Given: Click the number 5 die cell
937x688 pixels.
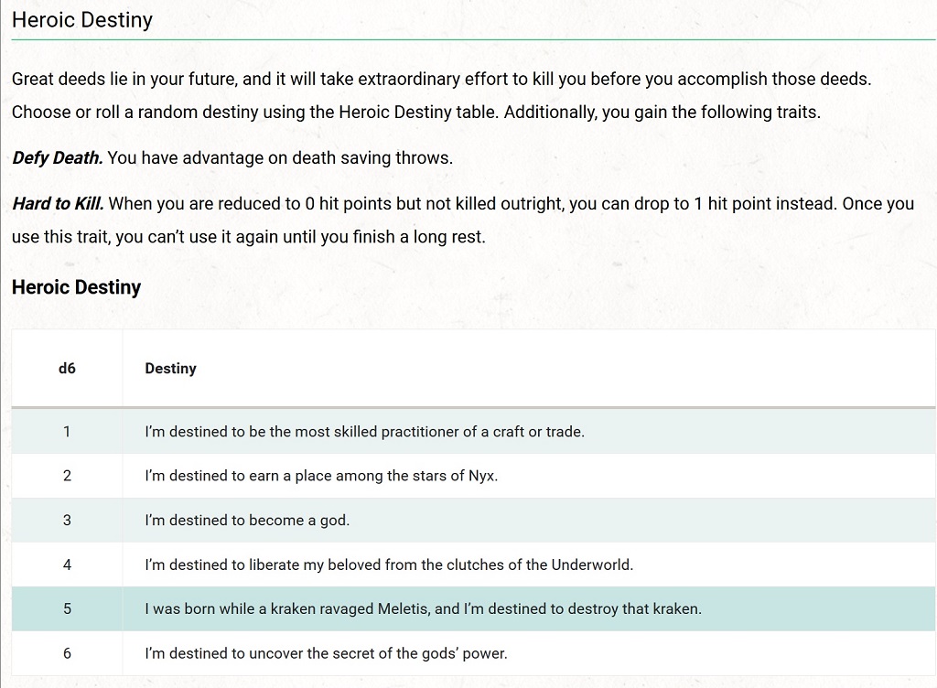Looking at the screenshot, I should [67, 608].
